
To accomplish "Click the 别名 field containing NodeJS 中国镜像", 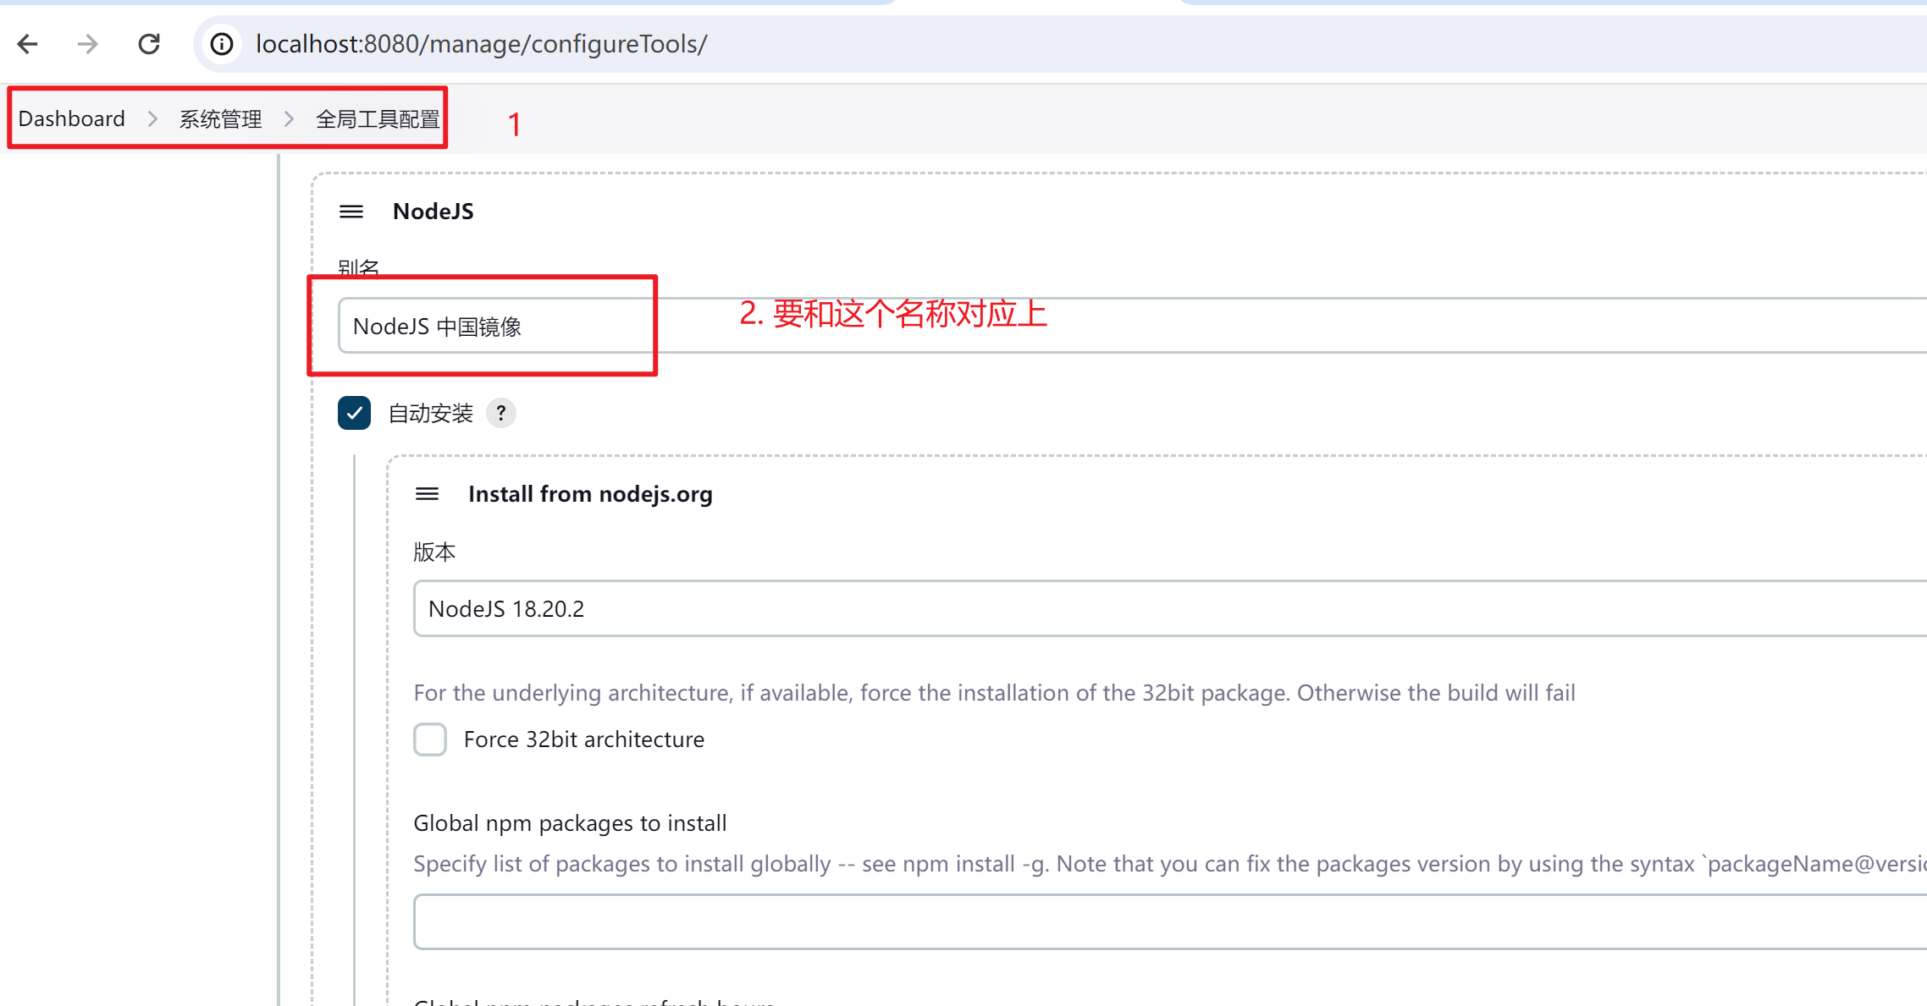I will [x=1132, y=326].
